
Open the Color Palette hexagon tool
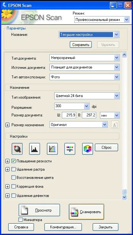point(88,149)
